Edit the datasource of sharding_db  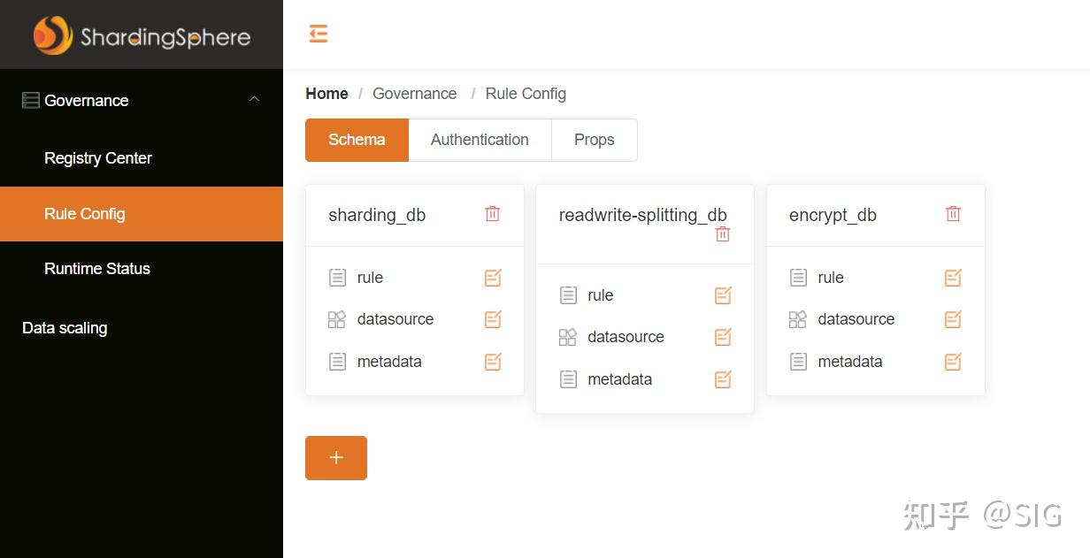[493, 319]
